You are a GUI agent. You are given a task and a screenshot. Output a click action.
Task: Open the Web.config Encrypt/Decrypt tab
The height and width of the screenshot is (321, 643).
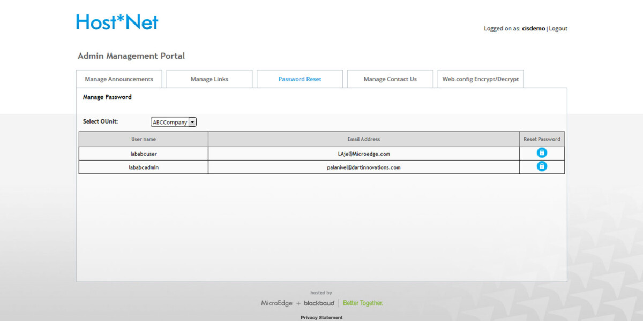(480, 79)
